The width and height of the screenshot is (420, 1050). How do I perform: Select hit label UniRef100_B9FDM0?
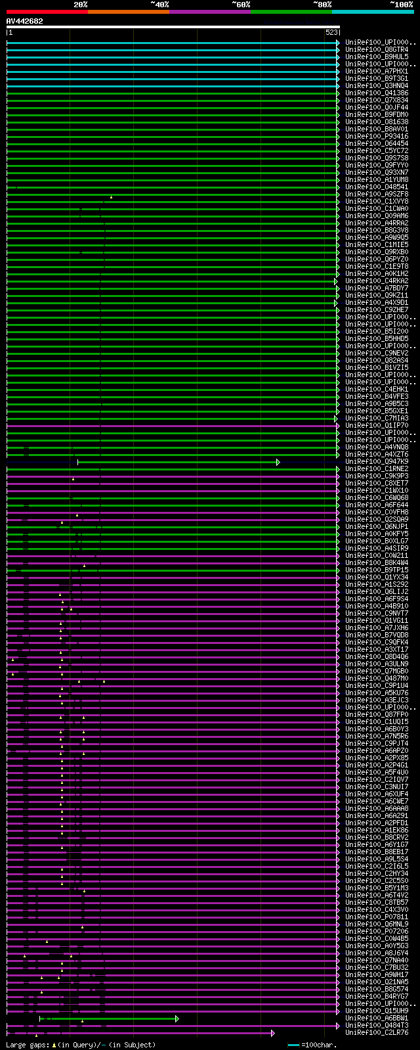tap(377, 115)
